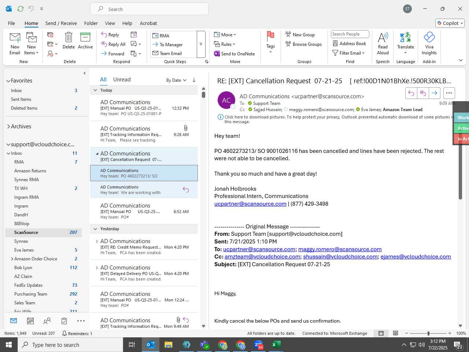This screenshot has width=469, height=352.
Task: Collapse the Favorites section
Action: pyautogui.click(x=8, y=81)
